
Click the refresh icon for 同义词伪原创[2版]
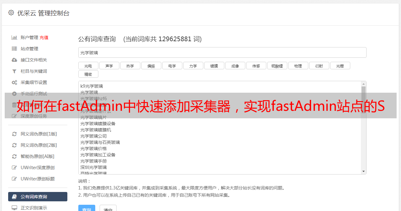(x=14, y=145)
